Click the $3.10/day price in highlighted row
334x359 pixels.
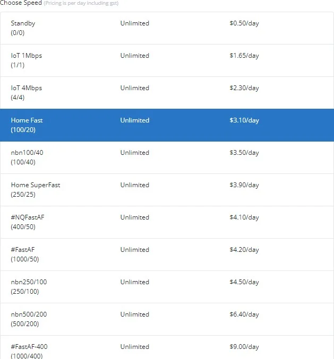coord(244,120)
